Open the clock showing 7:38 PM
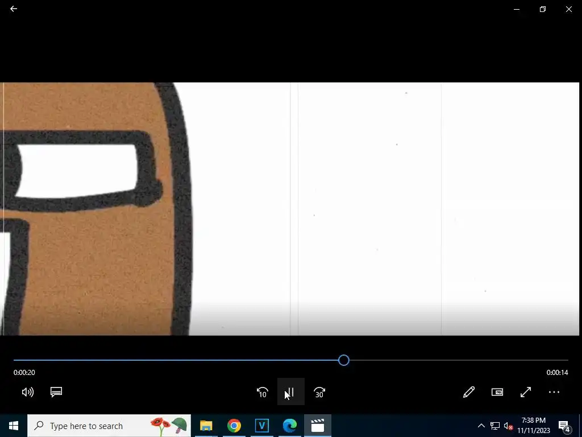582x437 pixels. (533, 426)
